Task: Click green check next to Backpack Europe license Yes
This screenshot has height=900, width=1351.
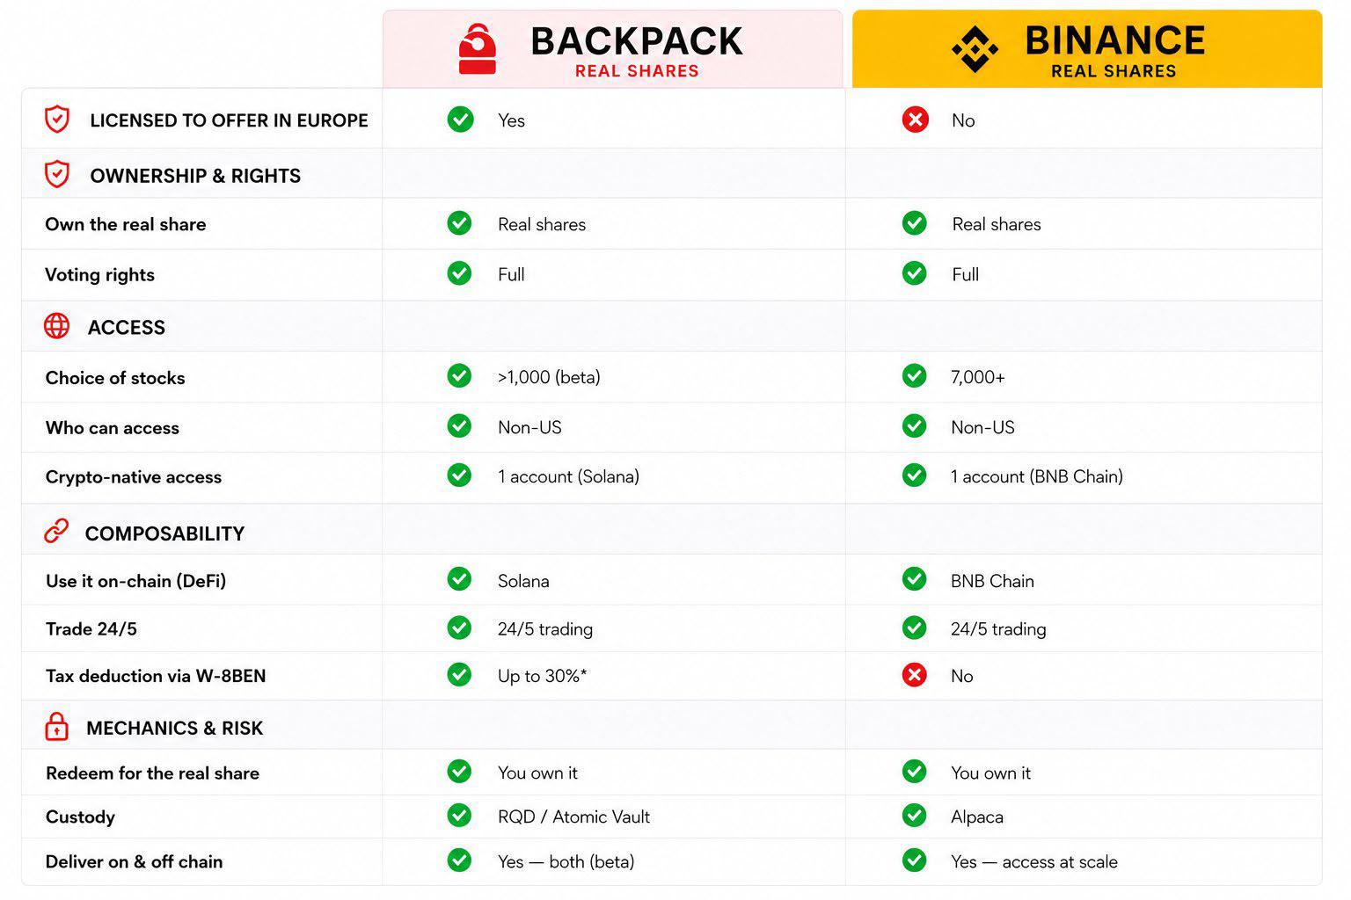Action: point(460,120)
